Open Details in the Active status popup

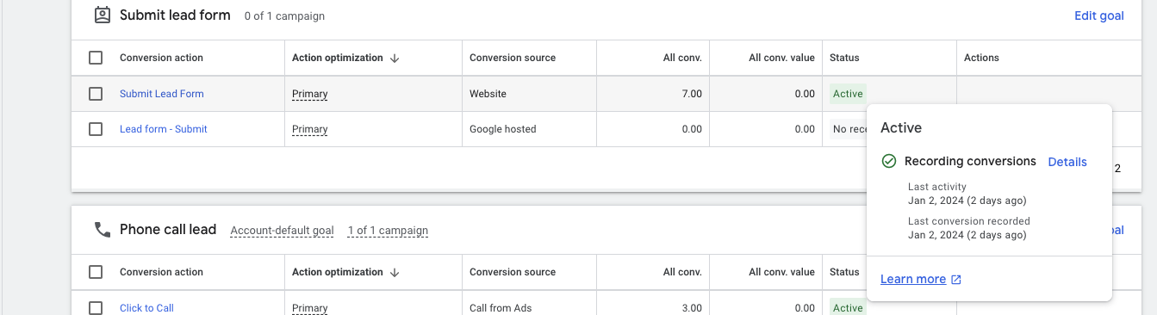(1067, 162)
